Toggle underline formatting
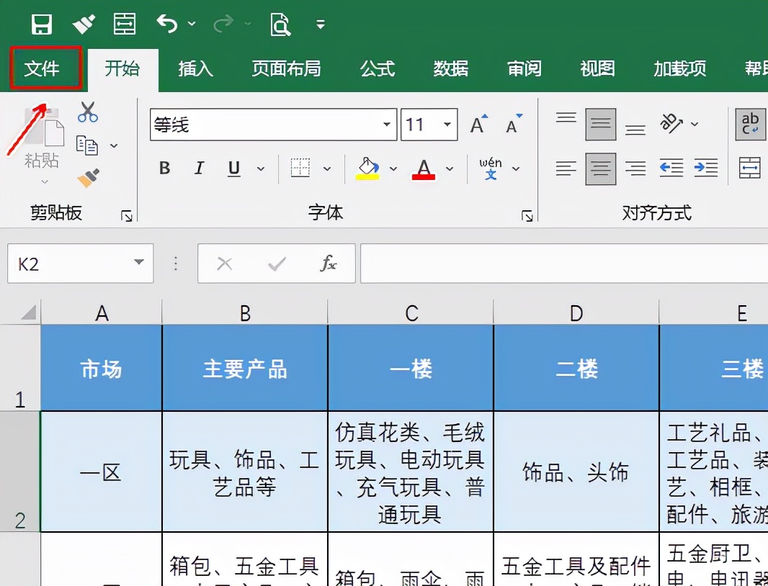768x586 pixels. [233, 168]
